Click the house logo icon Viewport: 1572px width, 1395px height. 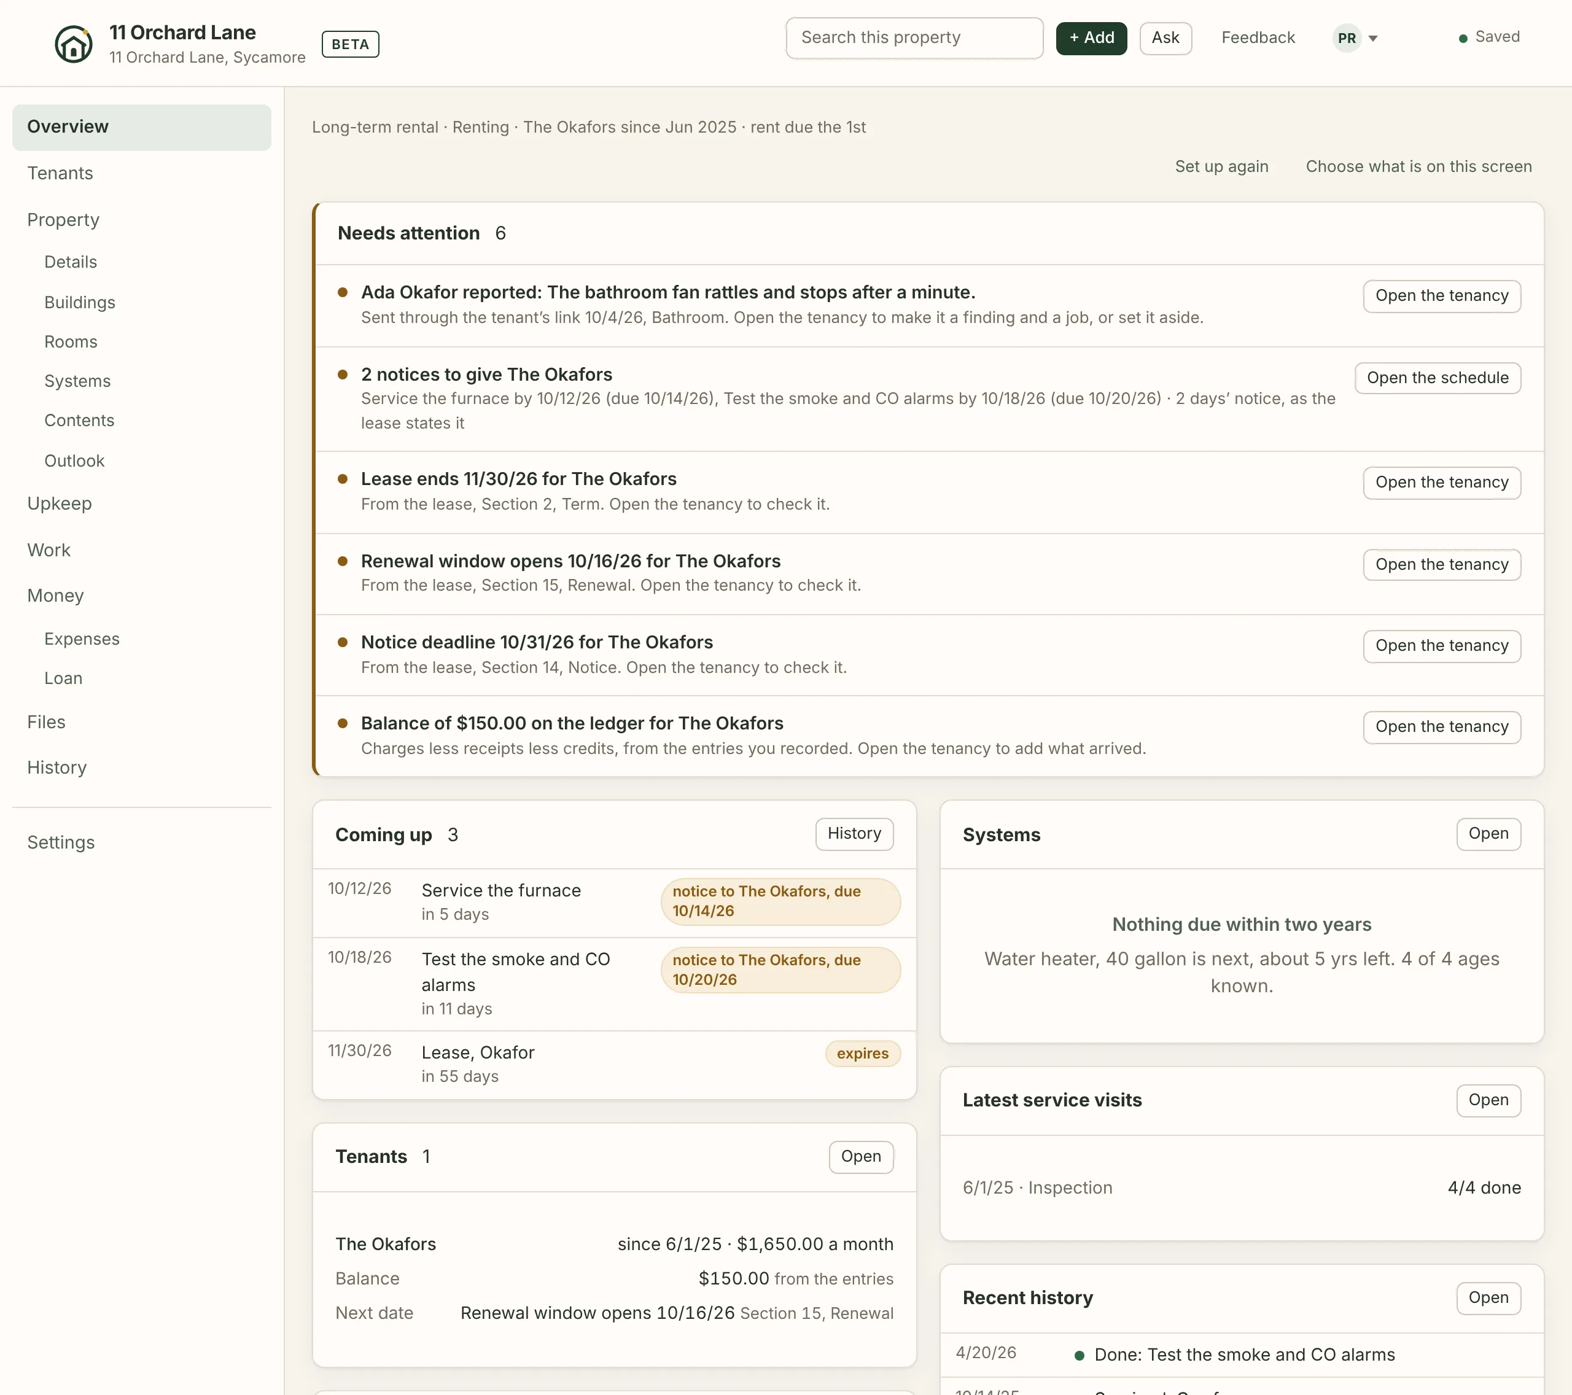(74, 44)
